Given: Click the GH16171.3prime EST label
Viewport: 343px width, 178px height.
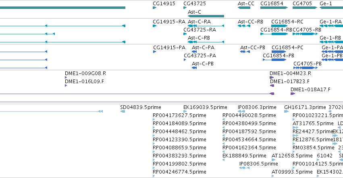Looking at the screenshot, I should pos(305,107).
